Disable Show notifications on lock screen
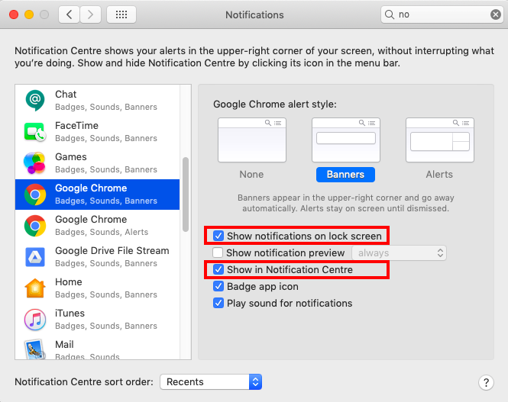508x402 pixels. [218, 236]
